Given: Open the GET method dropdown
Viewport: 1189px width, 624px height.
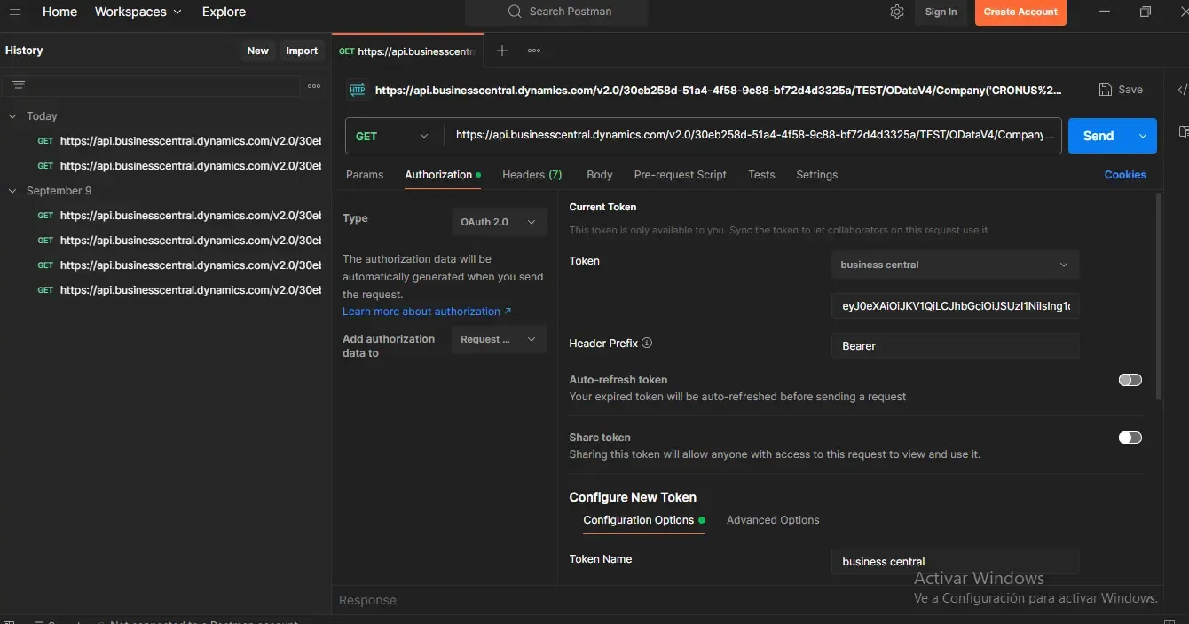Looking at the screenshot, I should [393, 136].
